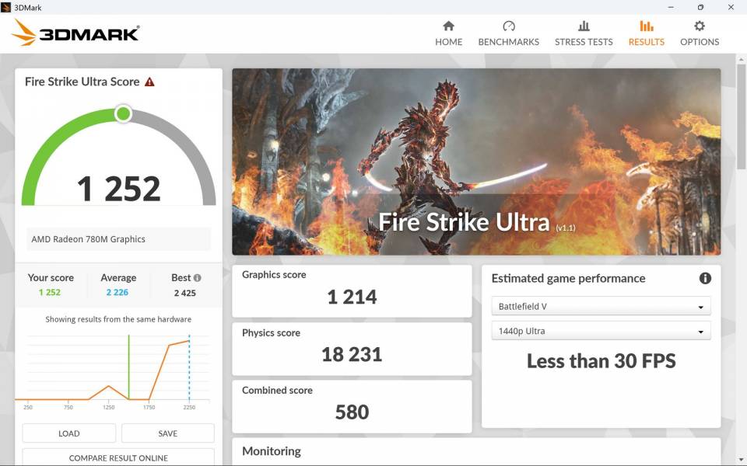Click the red warning triangle beside score
747x466 pixels.
(149, 82)
